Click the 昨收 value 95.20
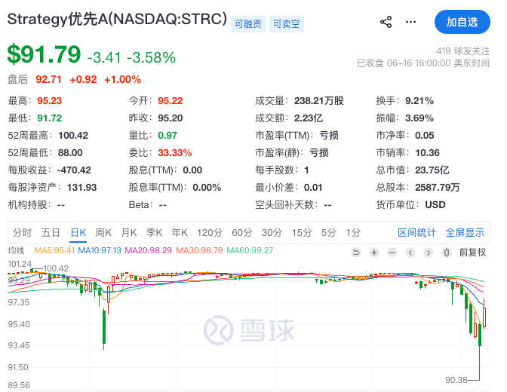 coord(171,118)
